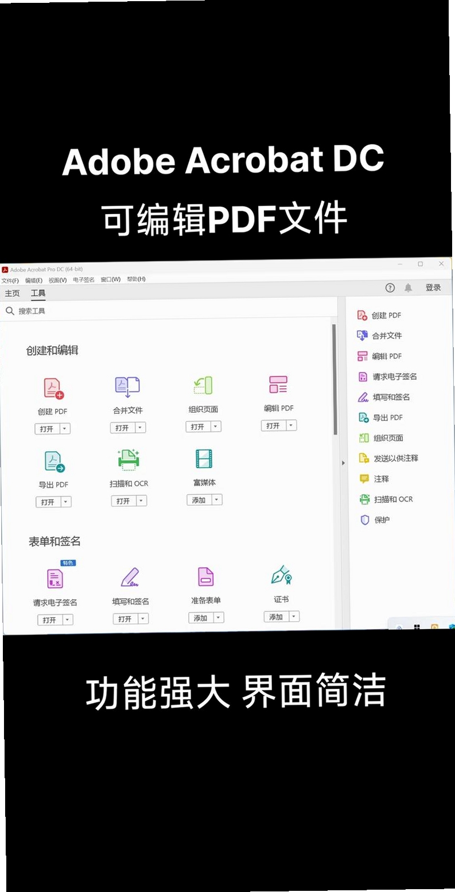Image resolution: width=455 pixels, height=892 pixels.
Task: Expand dropdown arrow next to 填写和签名 打开
Action: (143, 619)
